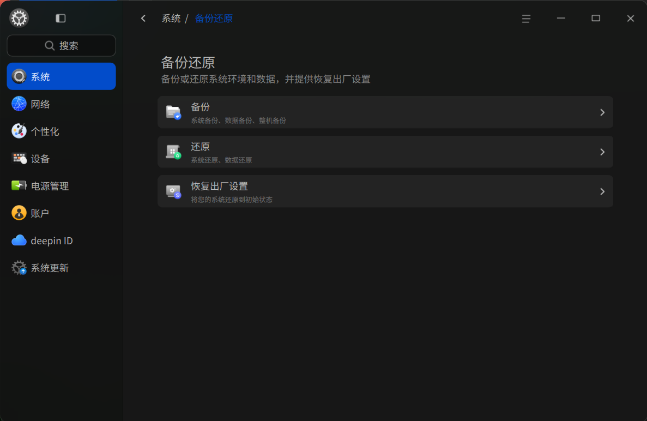Click the 账户 user icon

(19, 213)
